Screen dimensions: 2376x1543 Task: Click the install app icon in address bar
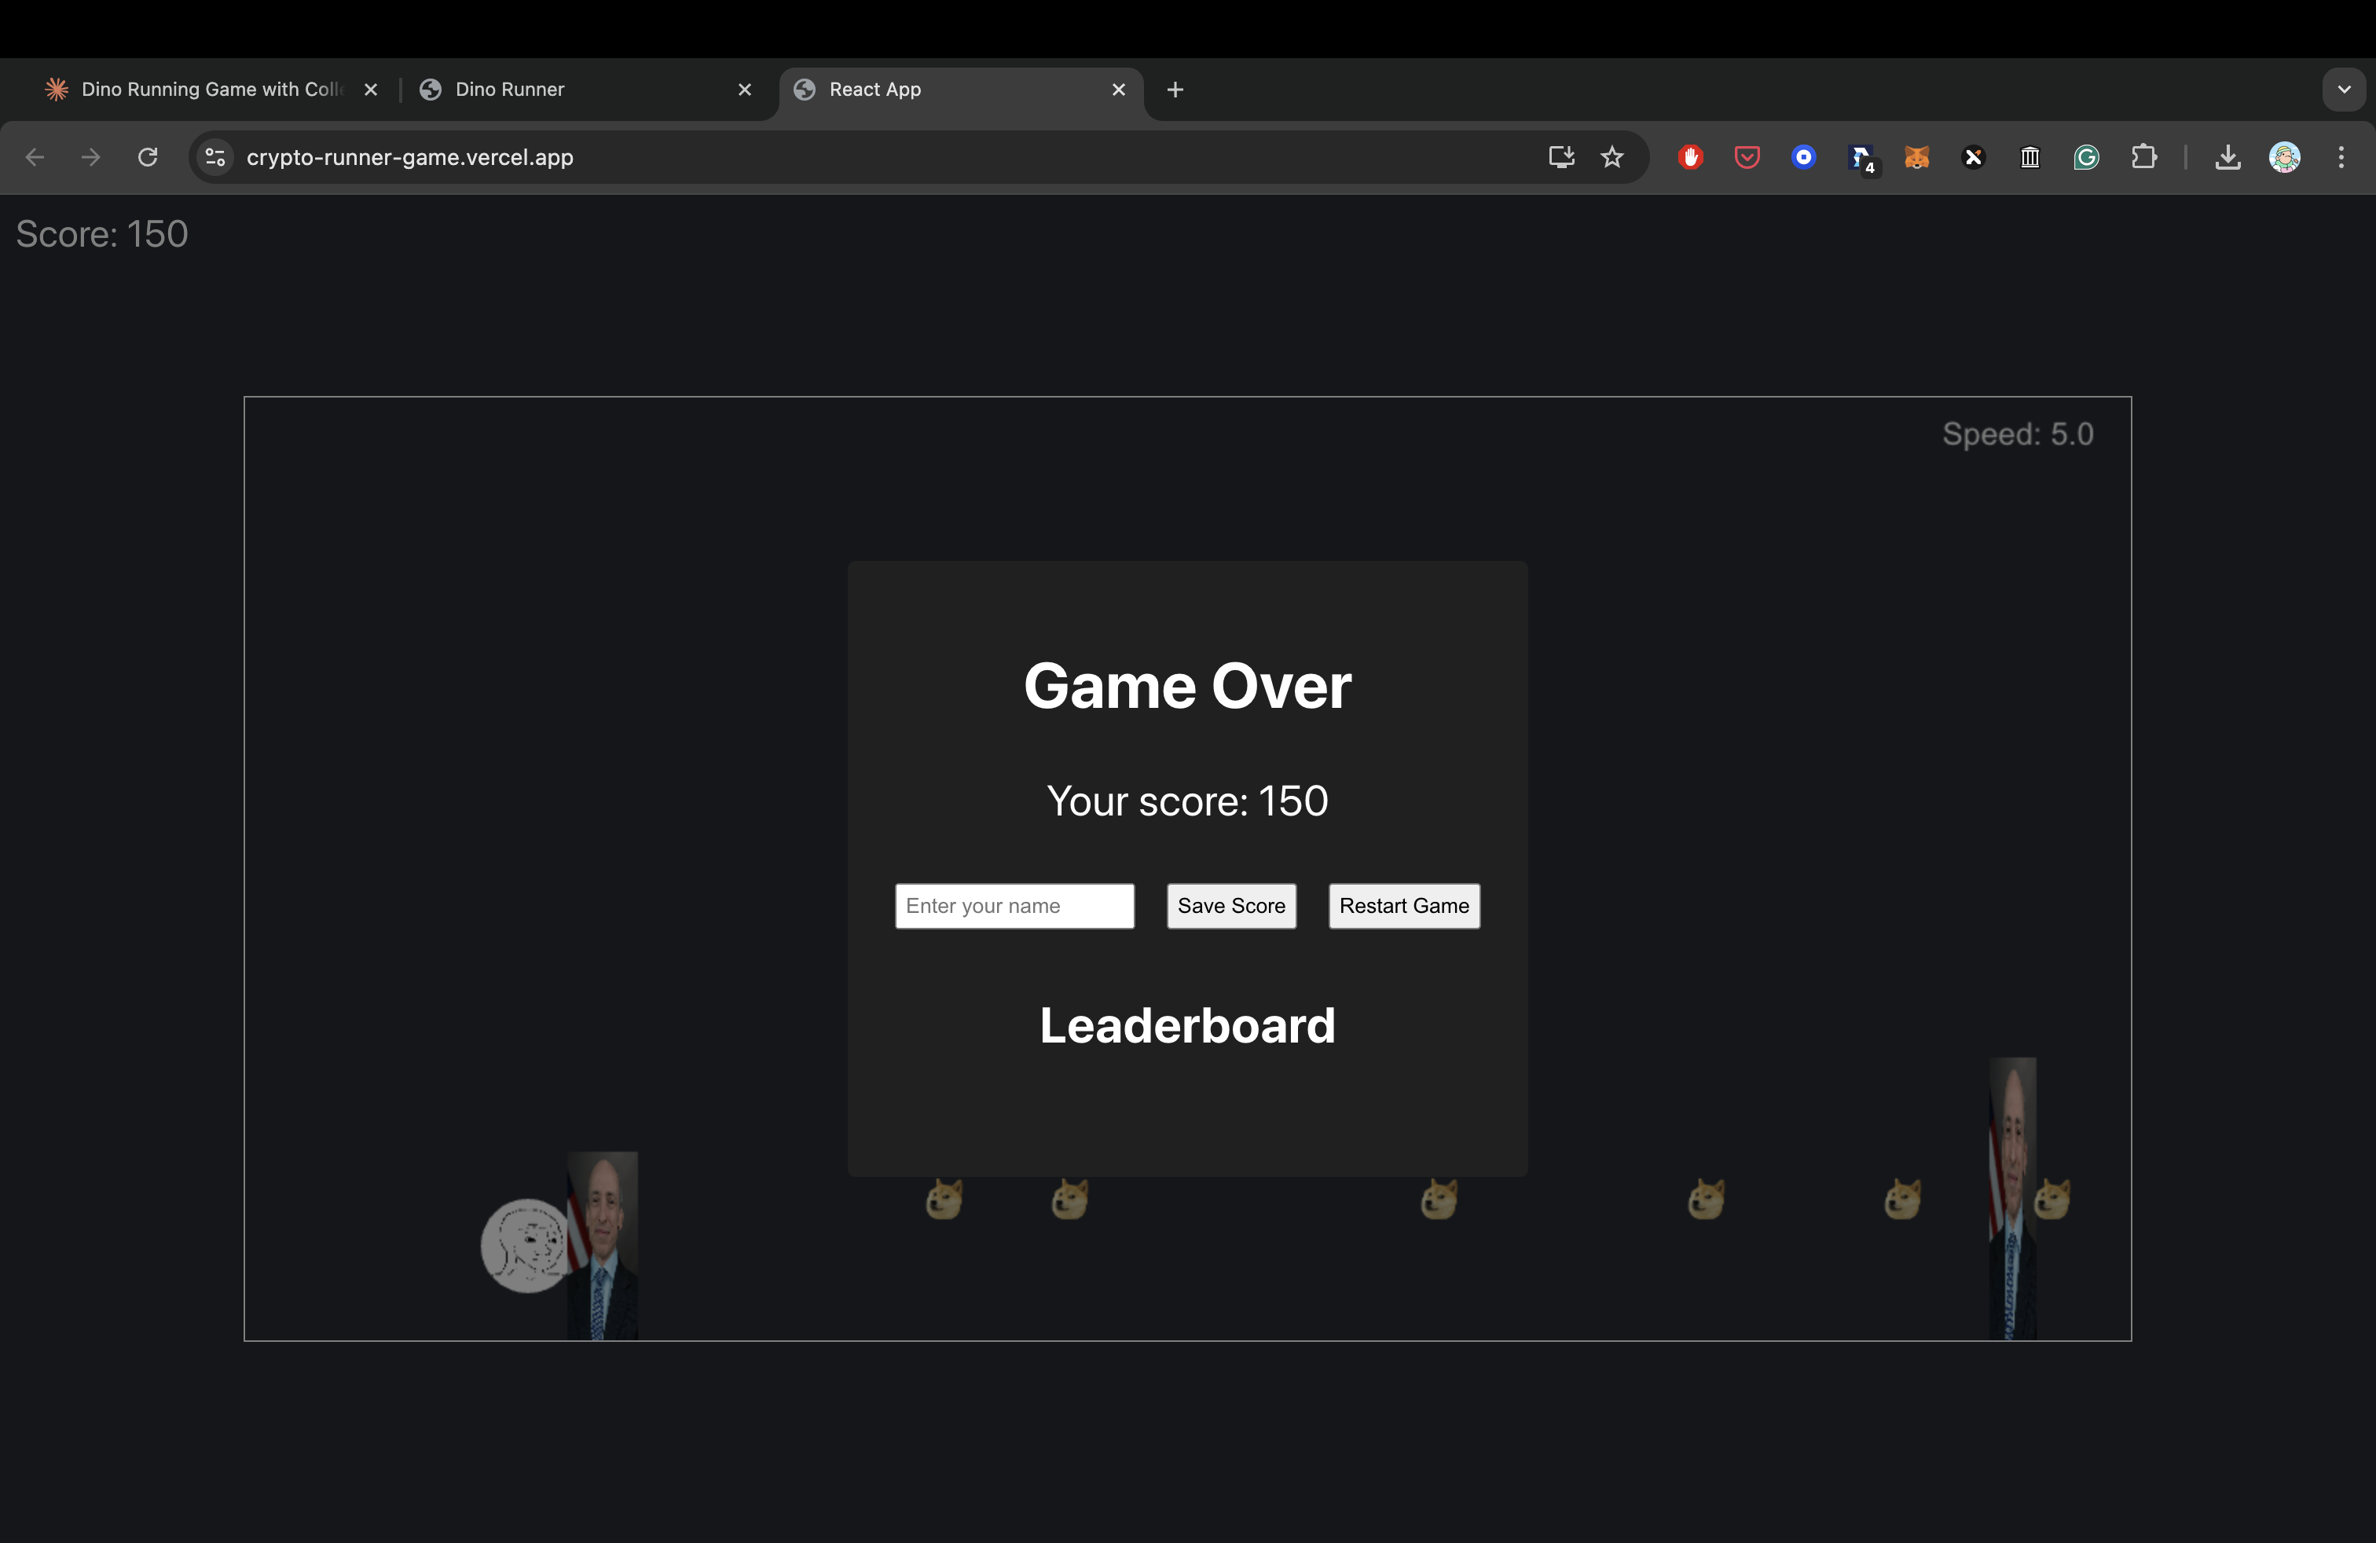[x=1560, y=156]
